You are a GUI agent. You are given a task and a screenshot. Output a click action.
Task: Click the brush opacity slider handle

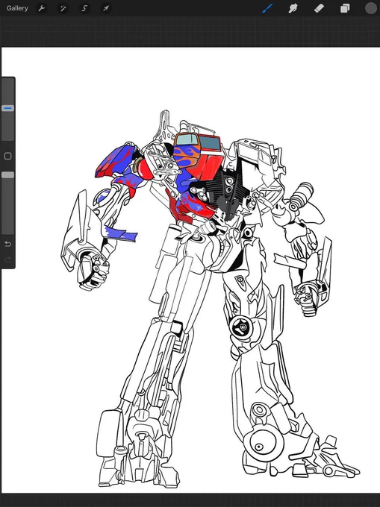[x=7, y=175]
